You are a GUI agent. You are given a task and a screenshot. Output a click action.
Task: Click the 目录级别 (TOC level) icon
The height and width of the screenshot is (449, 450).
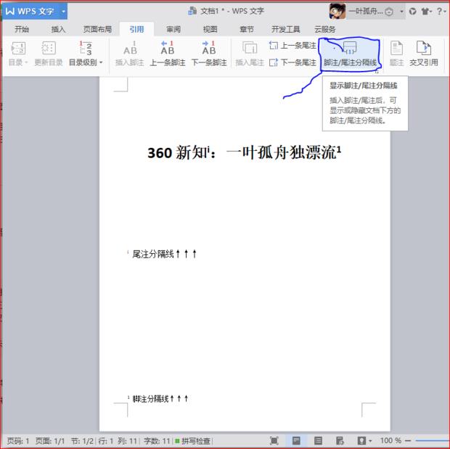click(x=86, y=49)
